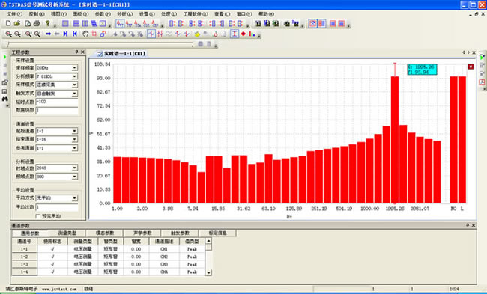Switch to the 声学参数 tab
Viewport: 487px width, 294px height.
point(142,233)
